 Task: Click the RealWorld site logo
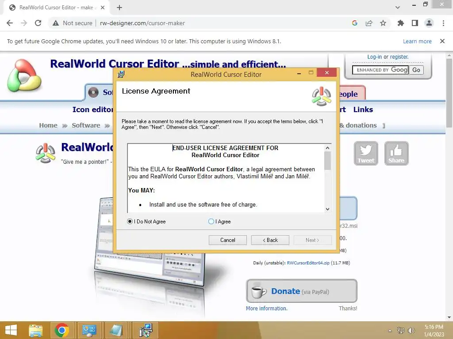tap(25, 75)
